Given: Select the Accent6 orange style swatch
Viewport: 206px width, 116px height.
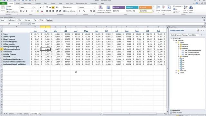Looking at the screenshot, I should [x=145, y=7].
